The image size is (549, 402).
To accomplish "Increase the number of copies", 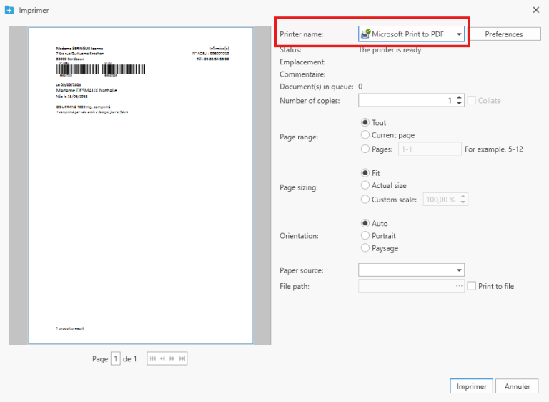I will tap(460, 98).
